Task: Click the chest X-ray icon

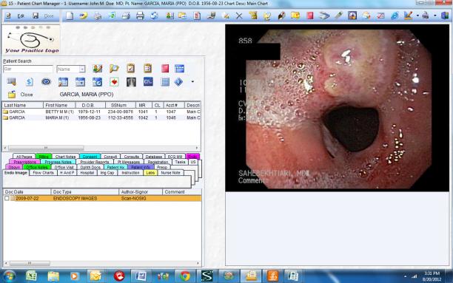Action: (x=131, y=82)
